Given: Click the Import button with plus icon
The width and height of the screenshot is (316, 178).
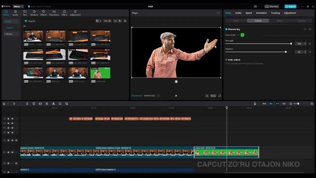Looking at the screenshot, I should point(30,21).
